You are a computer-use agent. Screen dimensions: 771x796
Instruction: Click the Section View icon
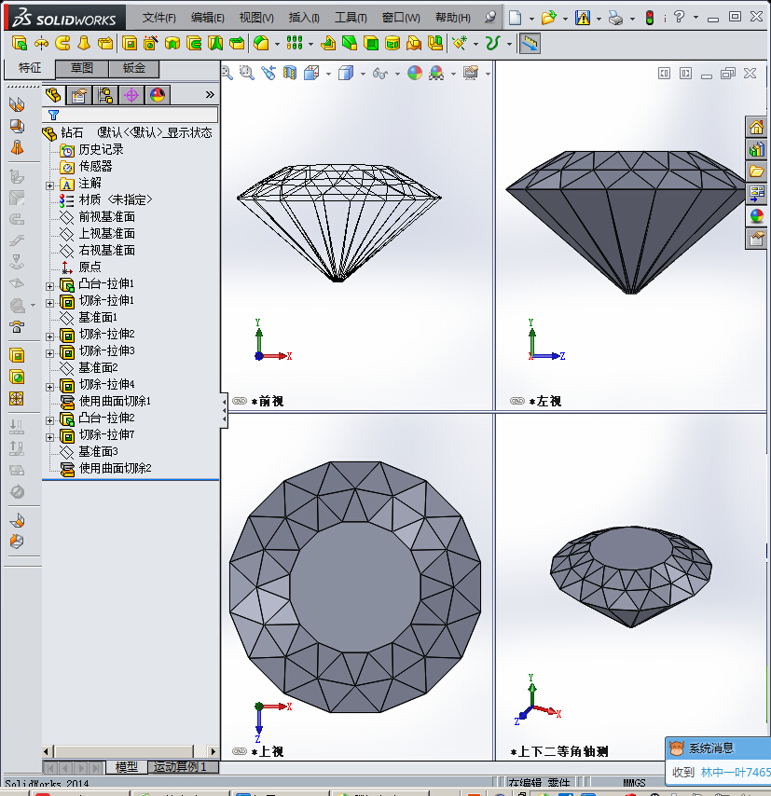290,73
